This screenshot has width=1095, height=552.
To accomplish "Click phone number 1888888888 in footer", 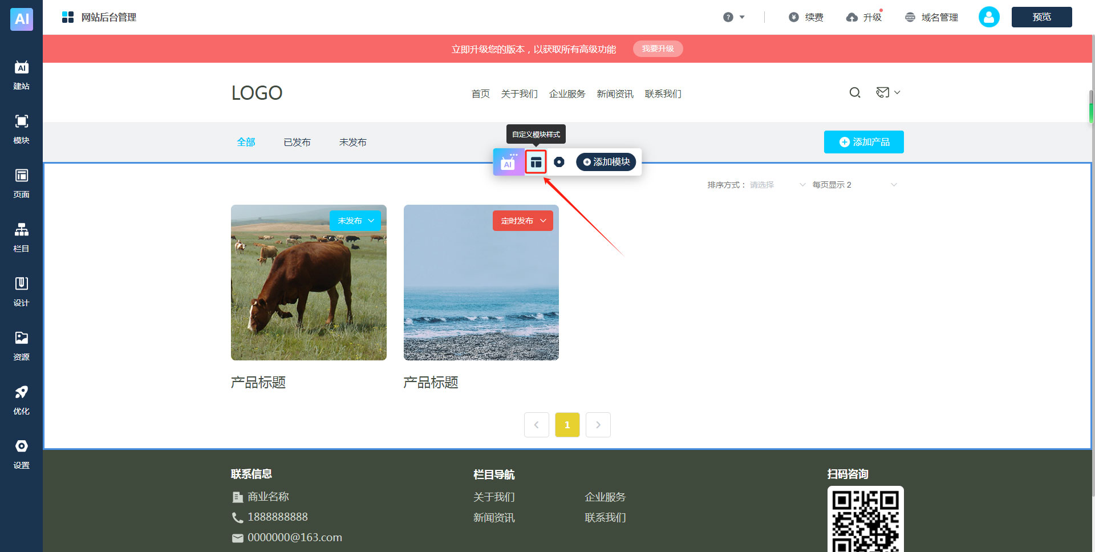I will 277,517.
